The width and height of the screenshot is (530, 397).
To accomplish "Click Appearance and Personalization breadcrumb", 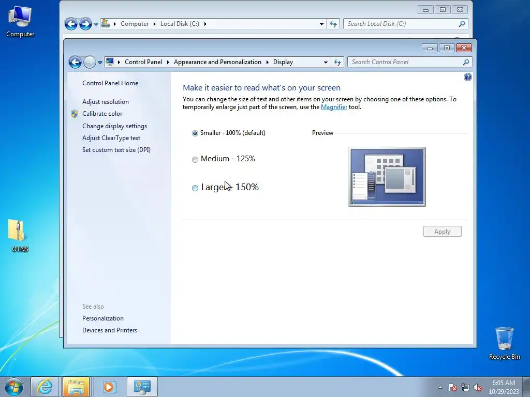I will (217, 62).
